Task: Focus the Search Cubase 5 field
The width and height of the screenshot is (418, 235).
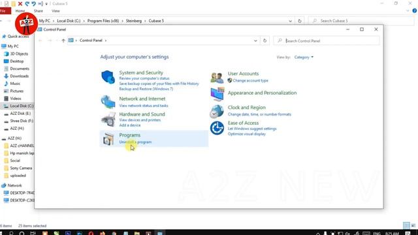Action: (x=361, y=21)
